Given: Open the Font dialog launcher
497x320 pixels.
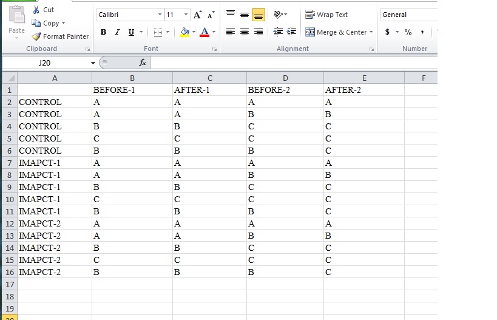Looking at the screenshot, I should [x=215, y=49].
